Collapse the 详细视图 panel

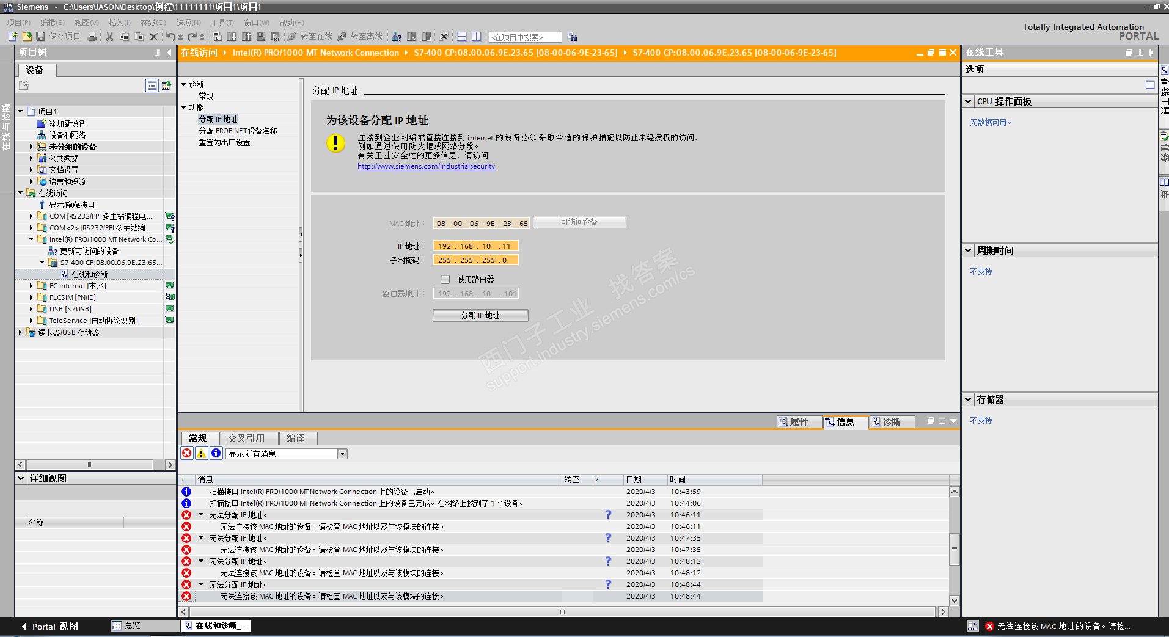pos(21,478)
